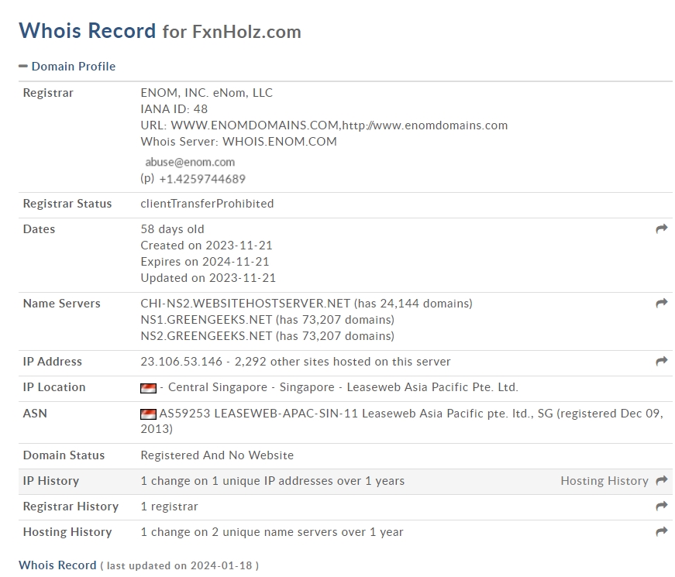Viewport: 675px width, 577px height.
Task: Click the share arrow in the Dates row
Action: (x=662, y=229)
